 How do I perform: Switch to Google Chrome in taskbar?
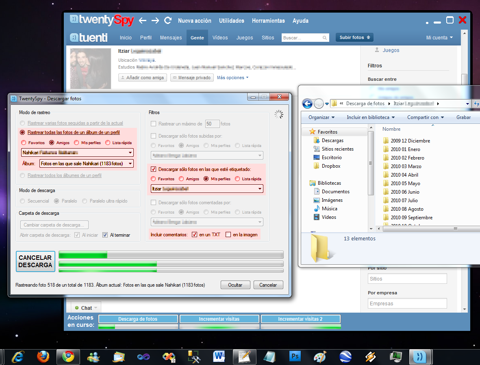[x=68, y=357]
